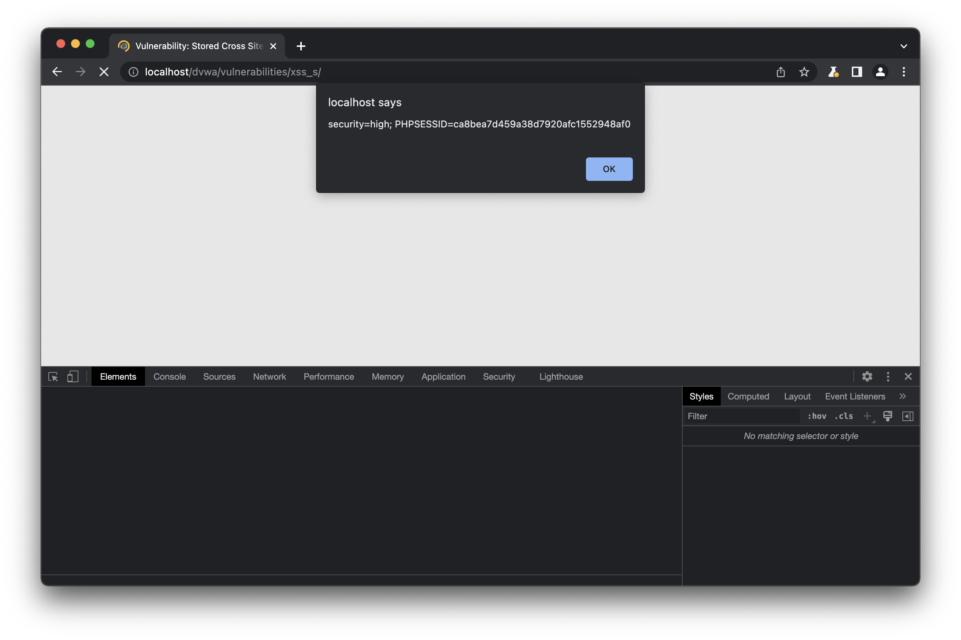Click the share page icon
This screenshot has height=640, width=961.
[x=780, y=72]
